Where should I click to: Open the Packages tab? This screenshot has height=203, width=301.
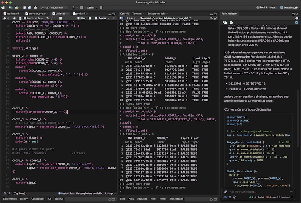pos(142,199)
